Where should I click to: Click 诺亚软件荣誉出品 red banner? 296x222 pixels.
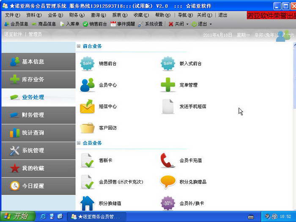click(x=271, y=16)
